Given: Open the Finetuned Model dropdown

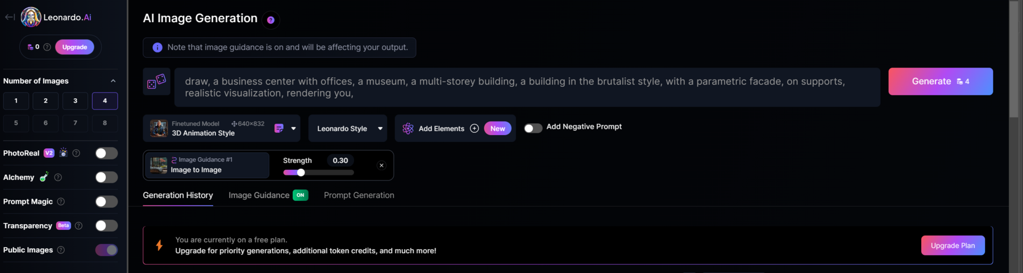Looking at the screenshot, I should coord(293,128).
